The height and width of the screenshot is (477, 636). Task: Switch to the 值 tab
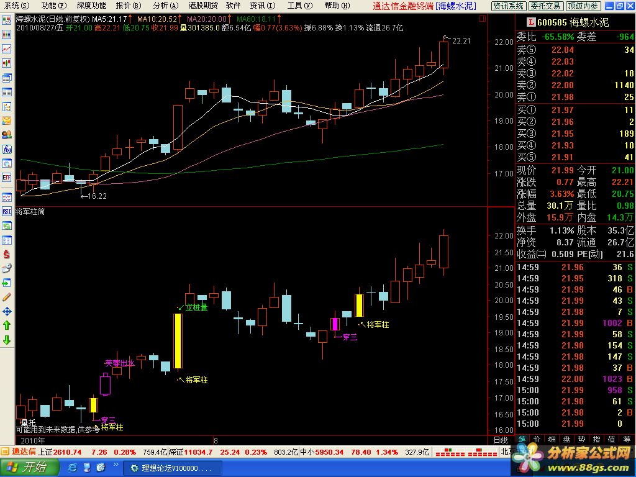coord(611,440)
